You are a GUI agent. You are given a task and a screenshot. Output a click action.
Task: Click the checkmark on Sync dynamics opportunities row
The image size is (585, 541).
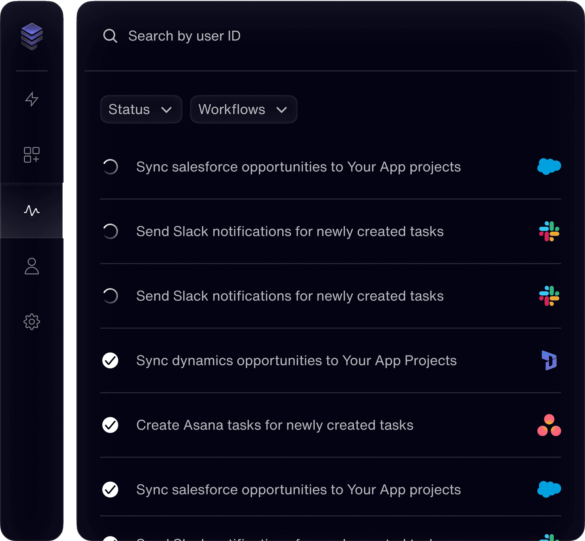[110, 360]
